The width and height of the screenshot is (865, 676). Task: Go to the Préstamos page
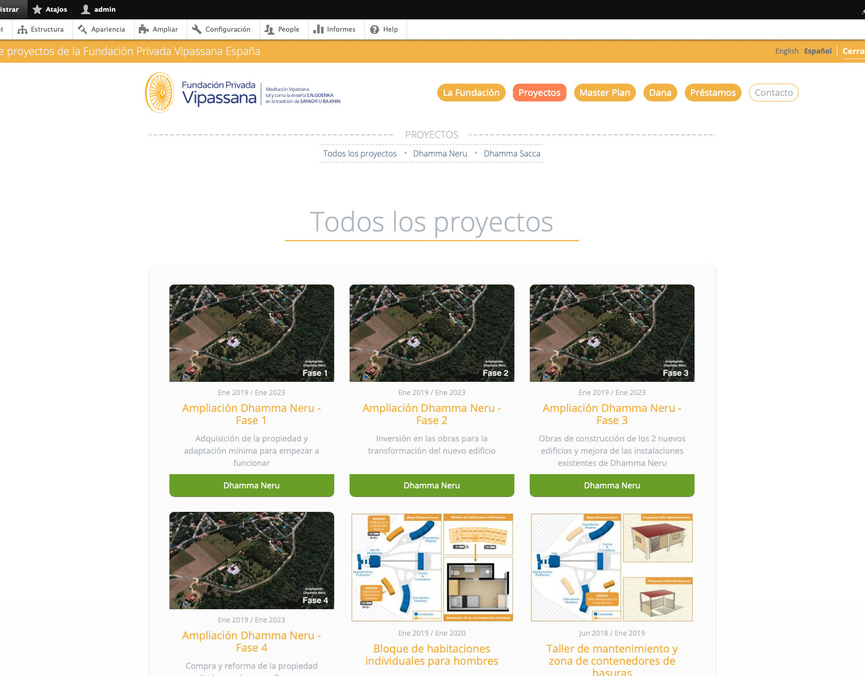[x=713, y=93]
